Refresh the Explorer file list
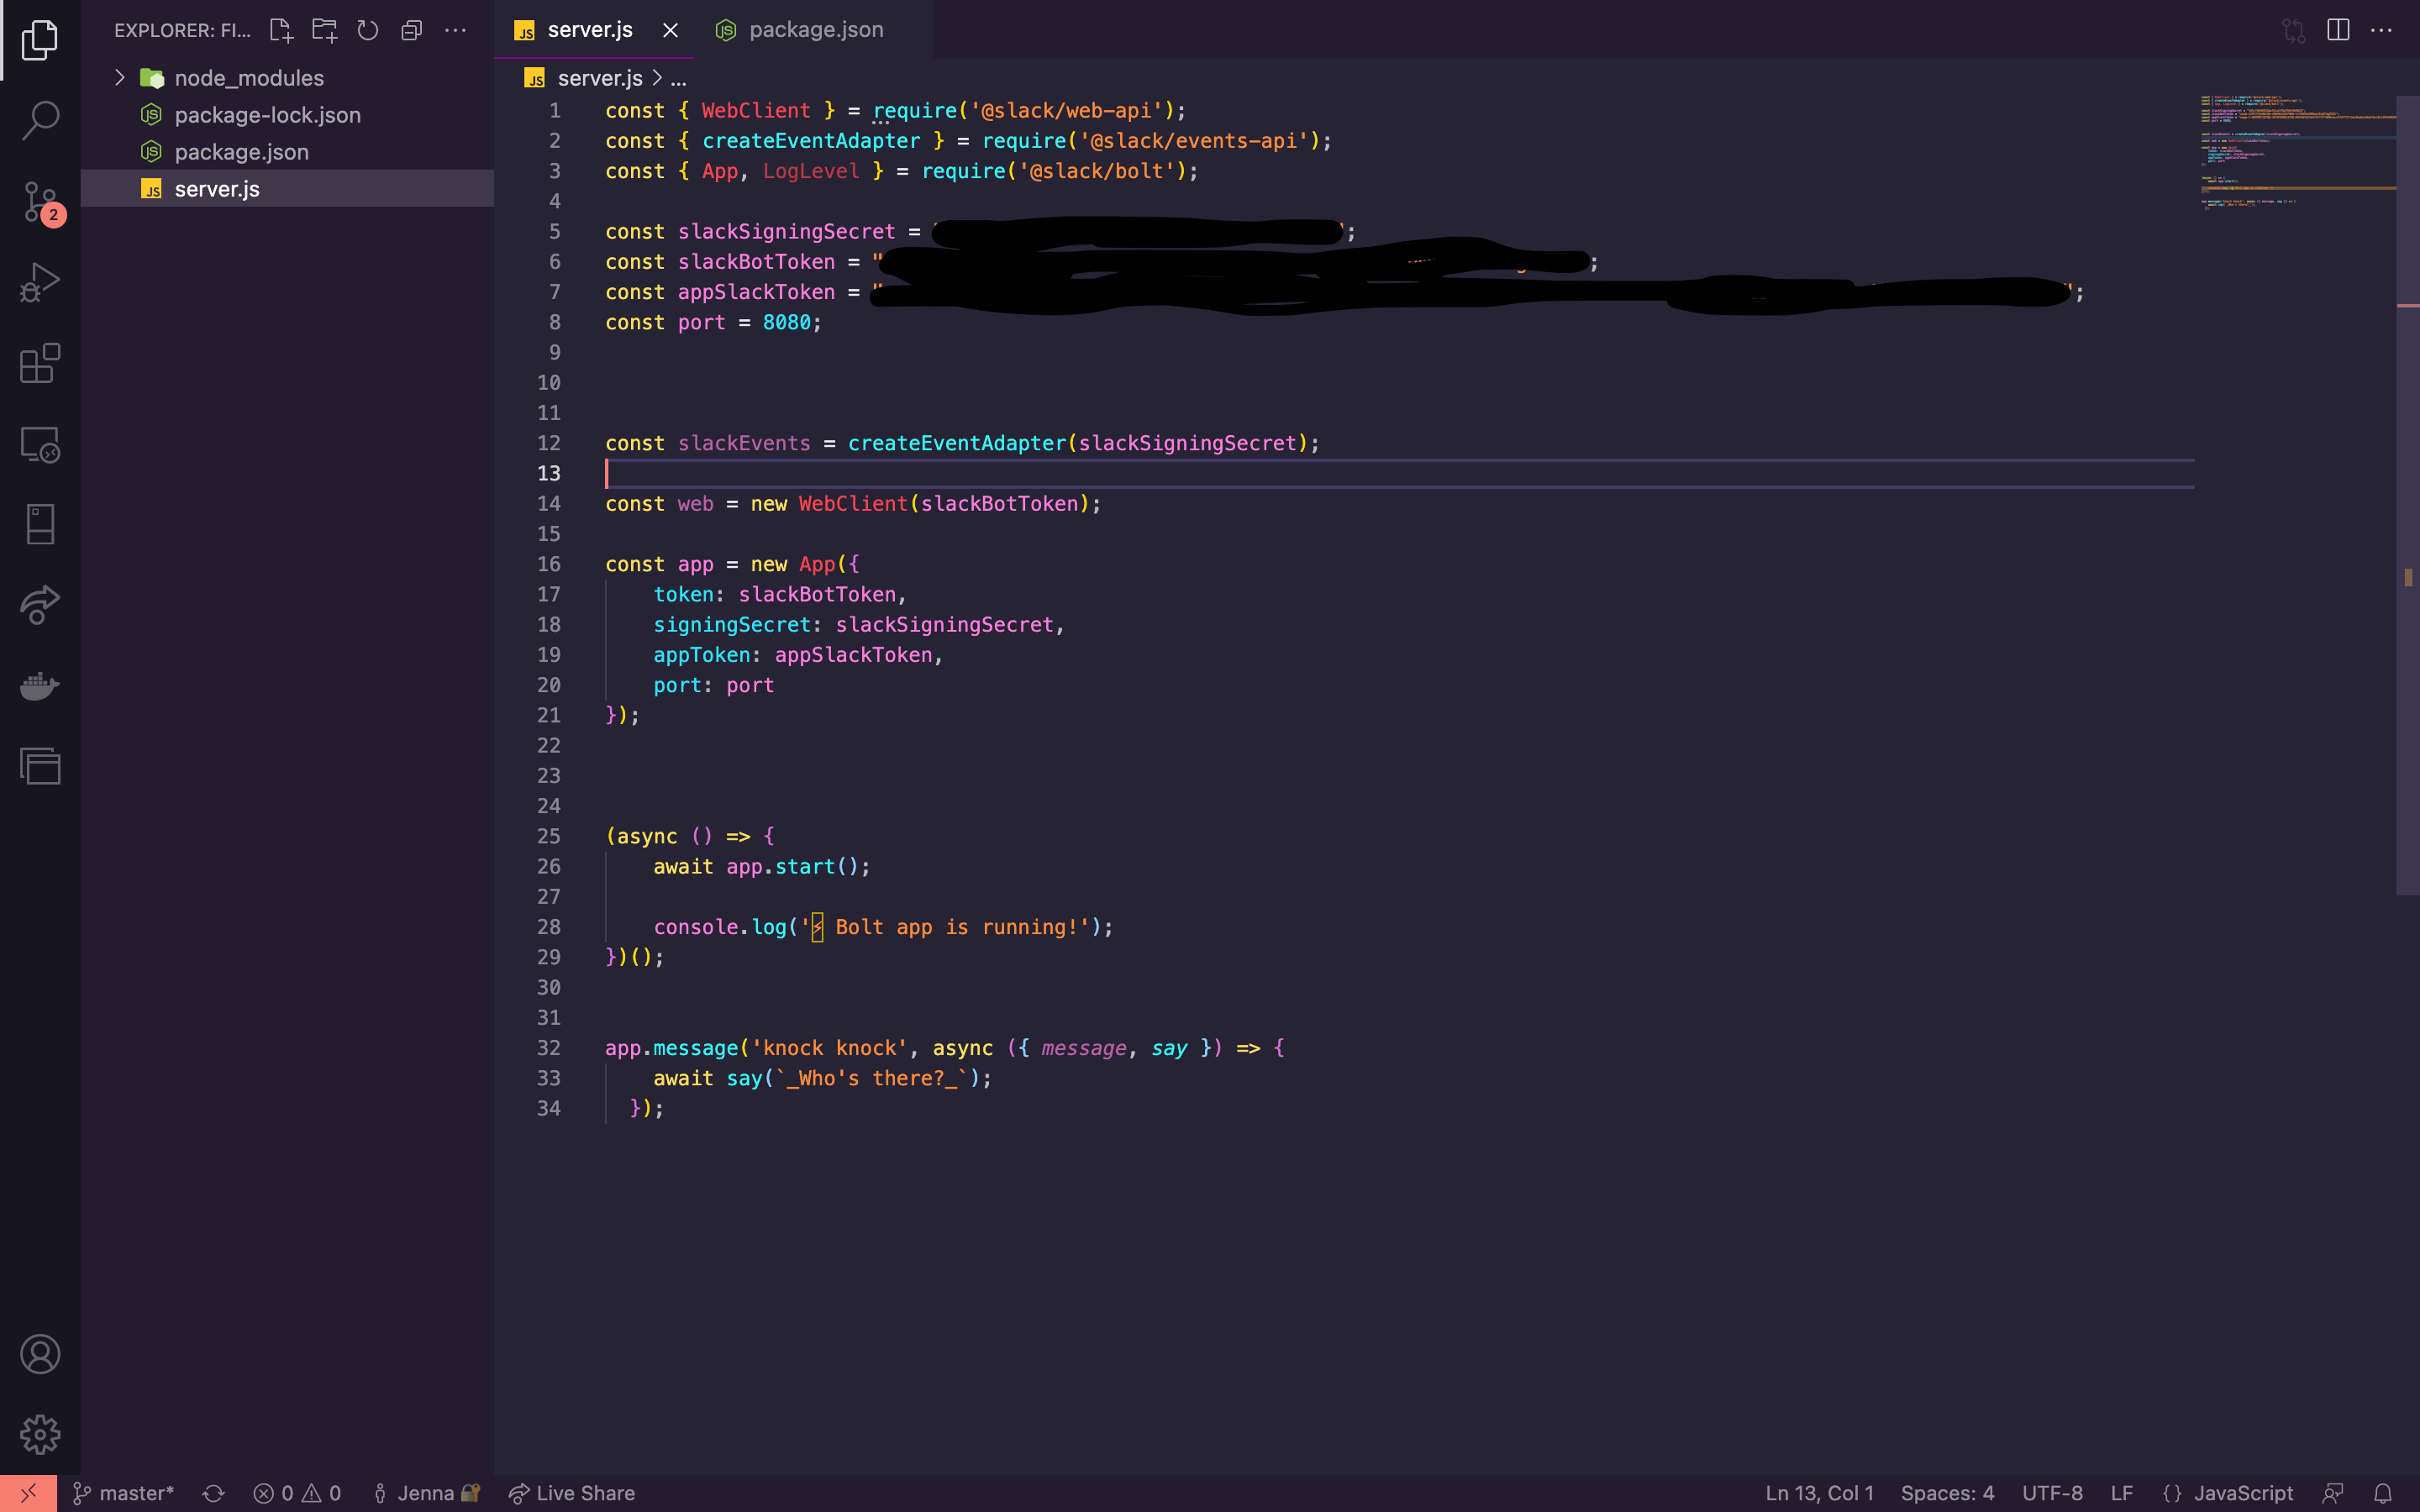 point(368,30)
